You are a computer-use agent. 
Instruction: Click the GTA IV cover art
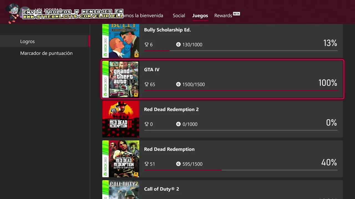pyautogui.click(x=121, y=79)
